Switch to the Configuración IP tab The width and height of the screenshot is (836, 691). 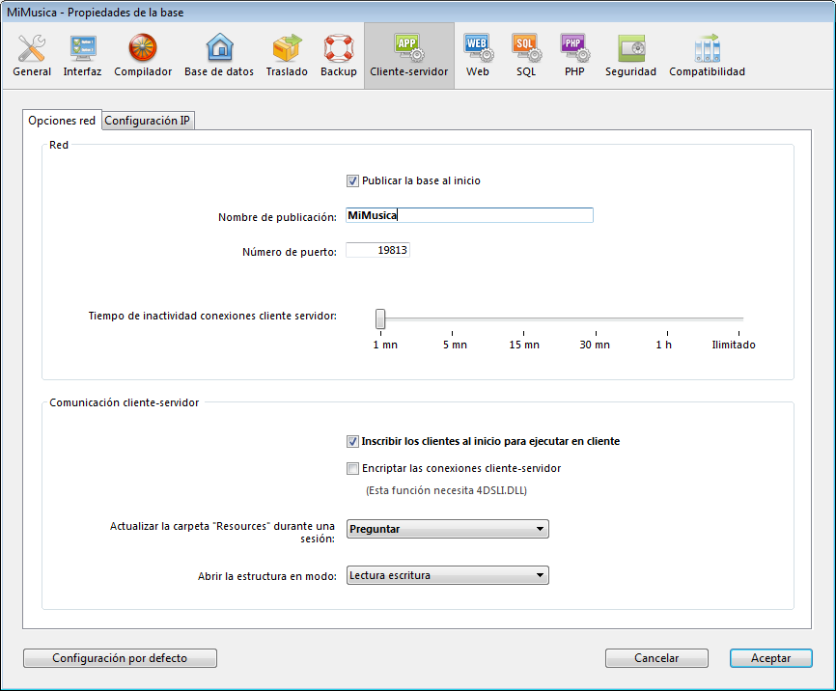click(148, 121)
